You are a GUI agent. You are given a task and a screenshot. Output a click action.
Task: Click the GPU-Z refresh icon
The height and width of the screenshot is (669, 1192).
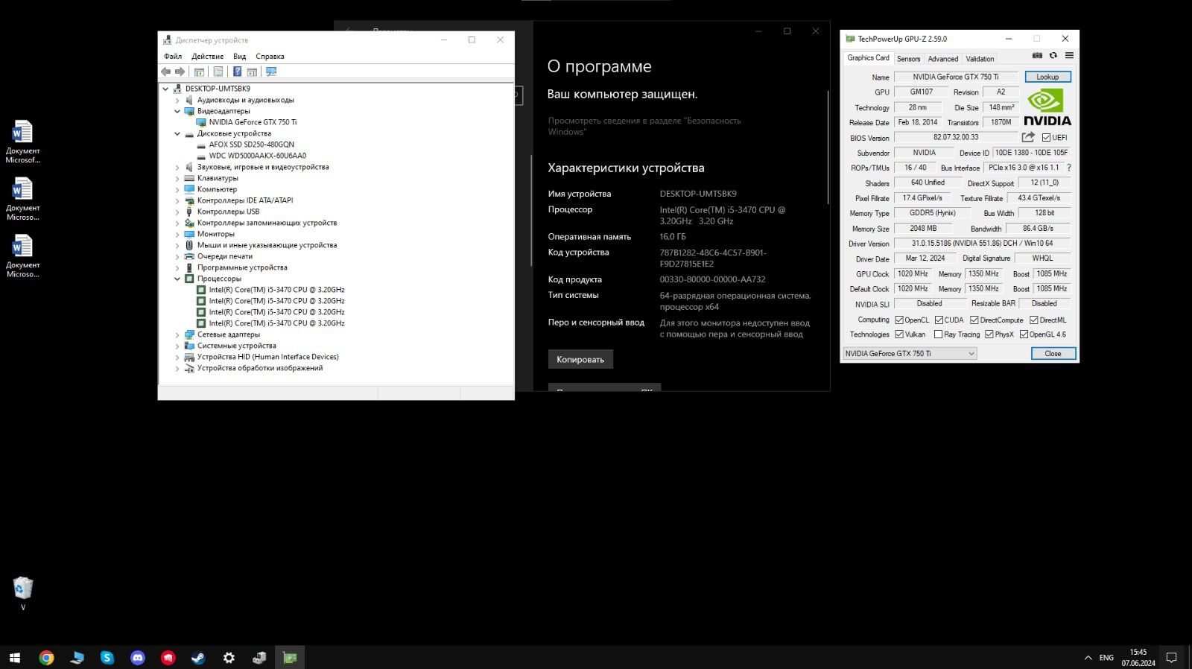click(x=1053, y=55)
